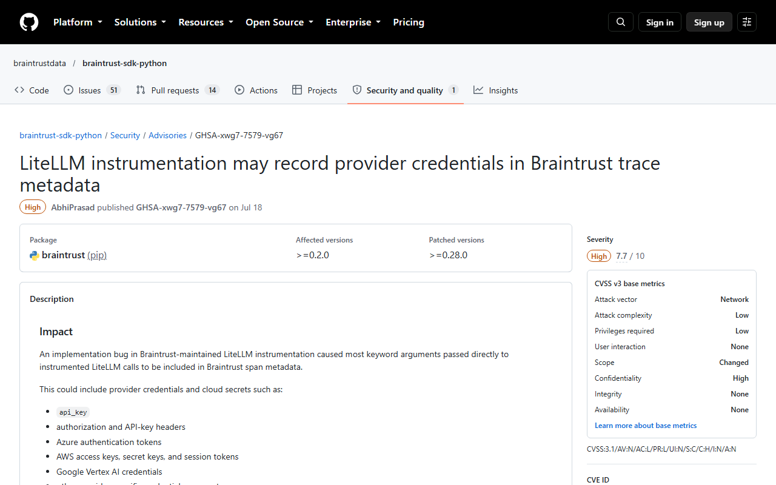Click the (pip) label after braintrust
The width and height of the screenshot is (776, 485).
click(97, 255)
